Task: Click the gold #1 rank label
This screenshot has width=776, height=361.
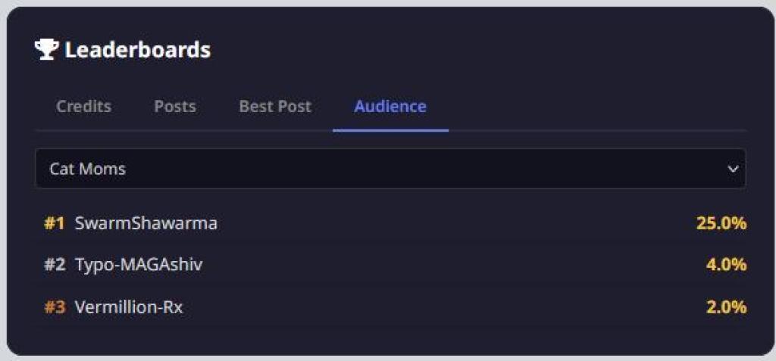Action: click(55, 223)
